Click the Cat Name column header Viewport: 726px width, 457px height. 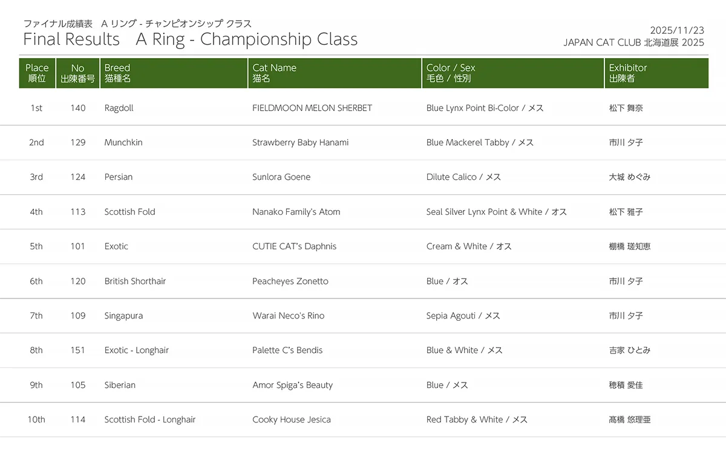tap(274, 73)
